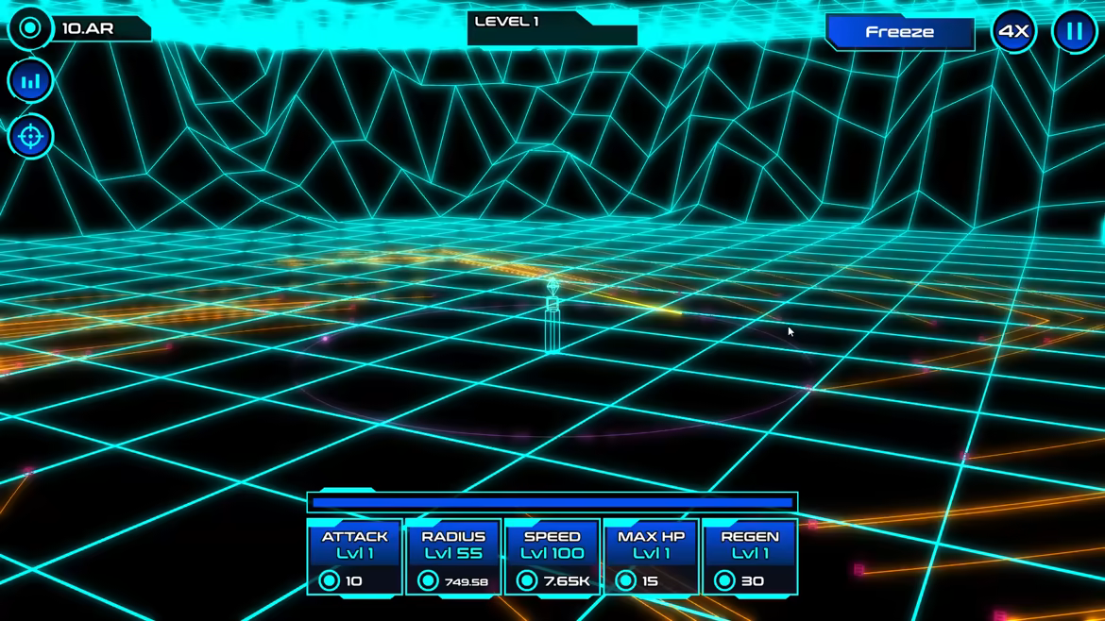Upgrade the SPEED Lvl 100 card

pyautogui.click(x=552, y=557)
